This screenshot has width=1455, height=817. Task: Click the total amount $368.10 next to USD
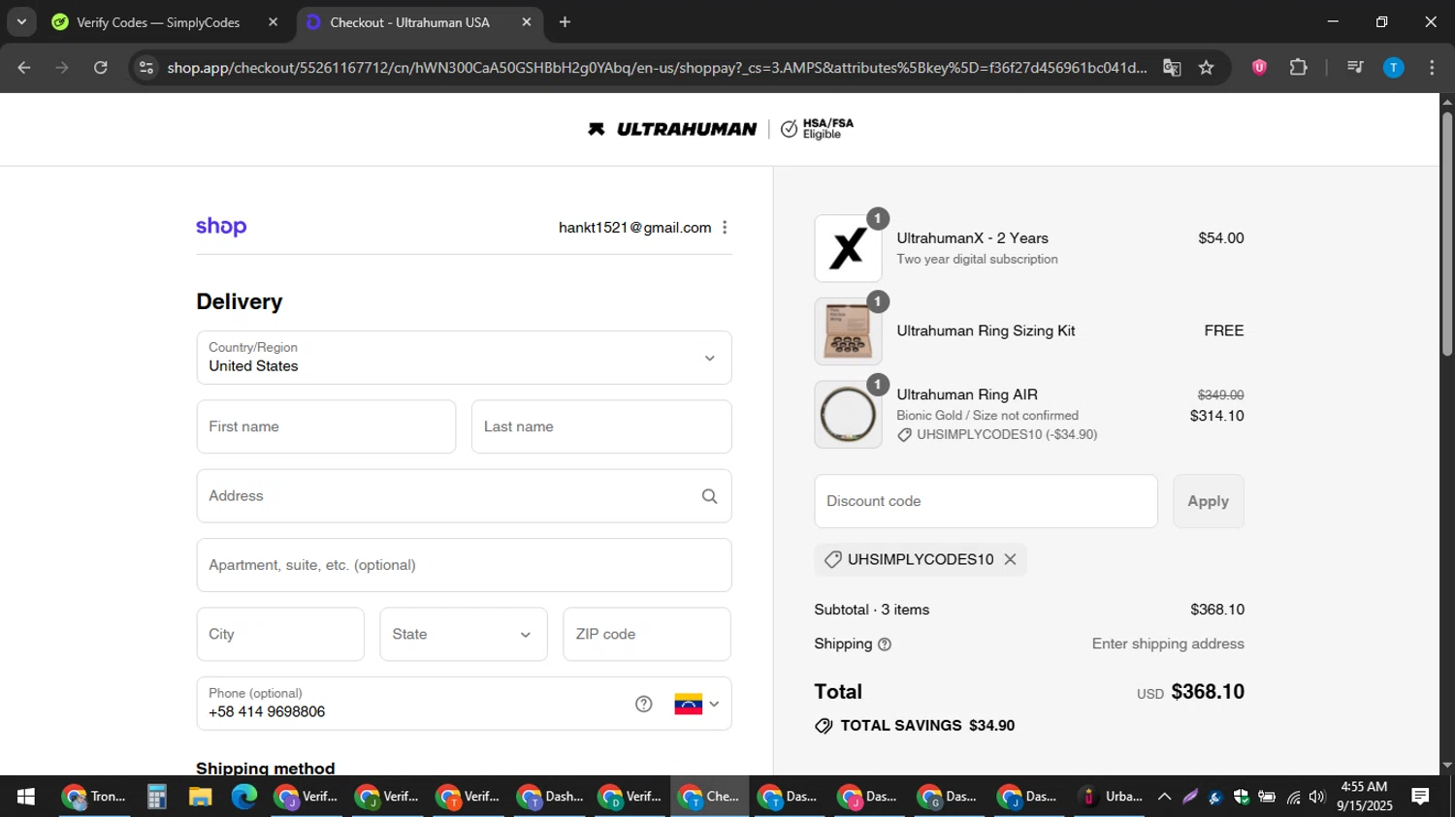[1208, 692]
